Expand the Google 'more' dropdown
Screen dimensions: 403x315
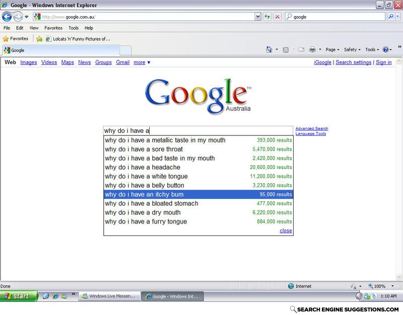click(142, 62)
